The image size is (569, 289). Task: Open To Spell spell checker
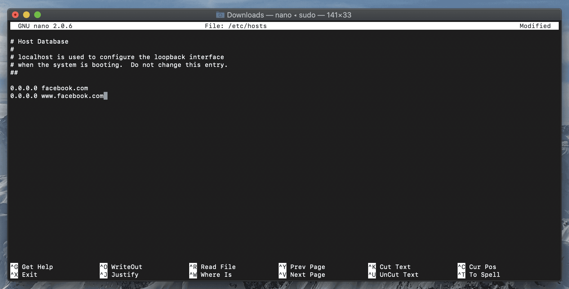[x=482, y=275]
